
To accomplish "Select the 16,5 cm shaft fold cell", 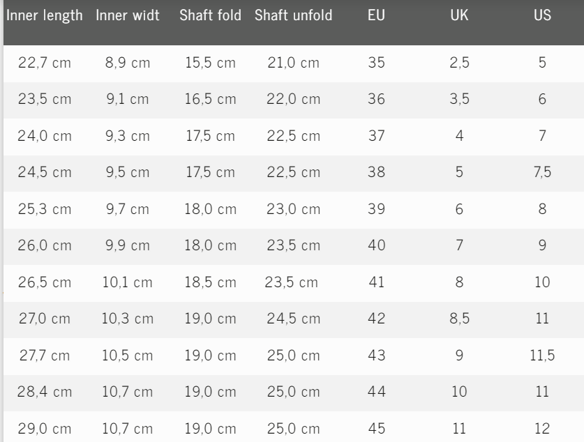I will coord(211,99).
